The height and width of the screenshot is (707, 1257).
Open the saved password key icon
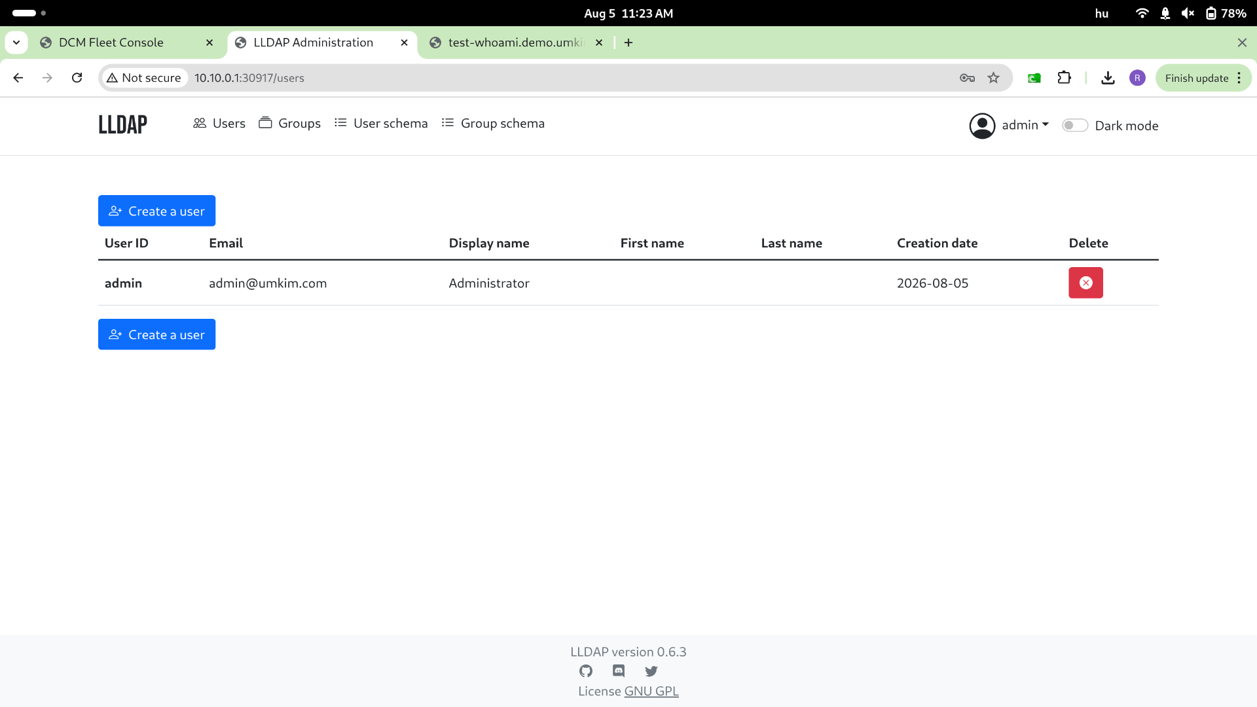[967, 78]
